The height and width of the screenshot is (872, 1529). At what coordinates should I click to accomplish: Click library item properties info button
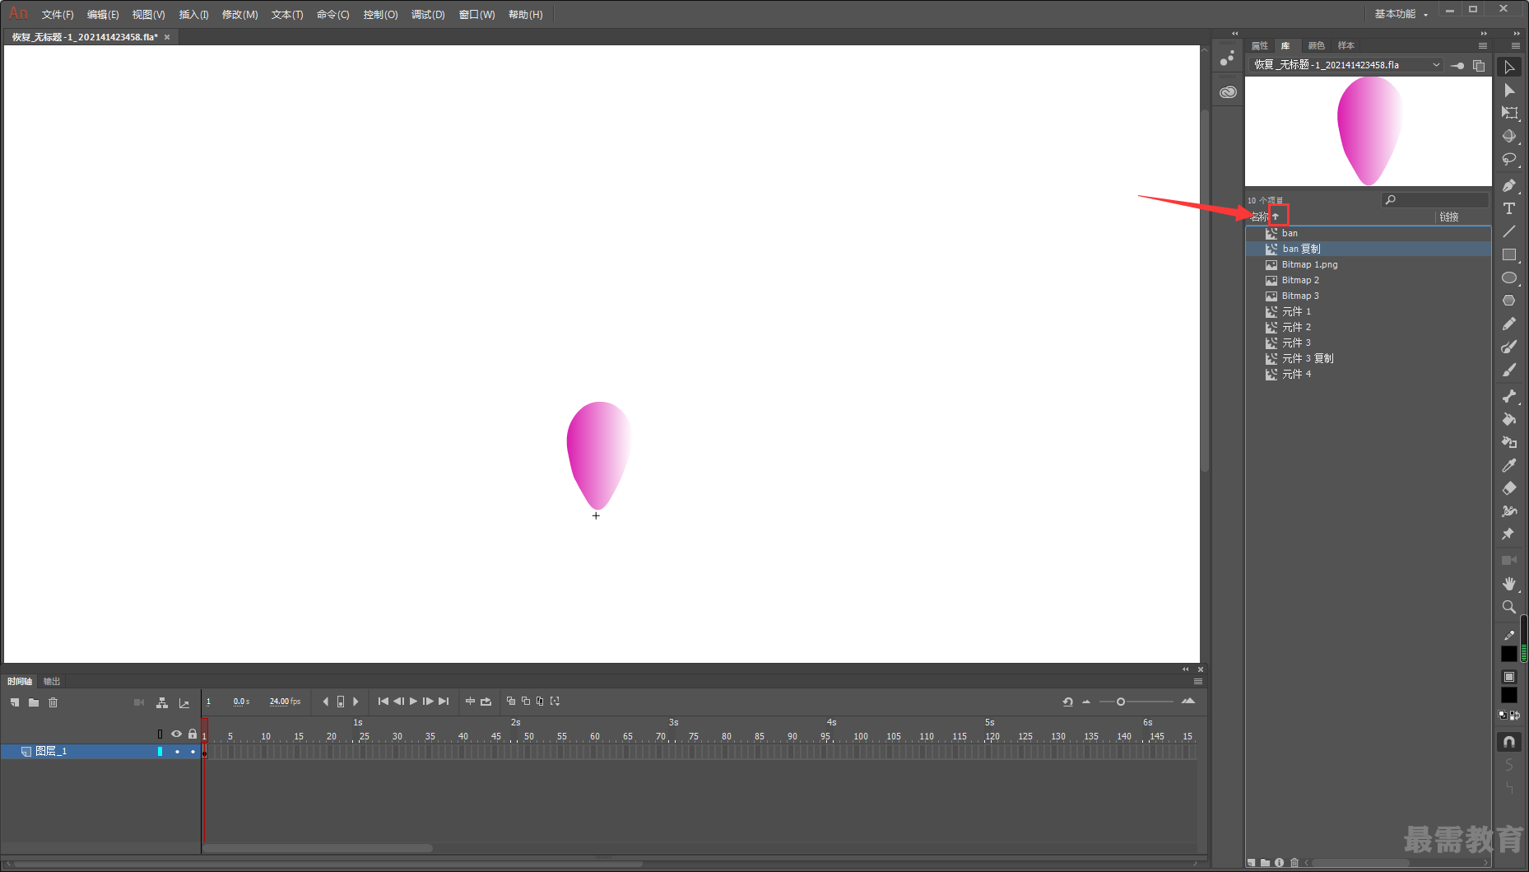pyautogui.click(x=1280, y=863)
